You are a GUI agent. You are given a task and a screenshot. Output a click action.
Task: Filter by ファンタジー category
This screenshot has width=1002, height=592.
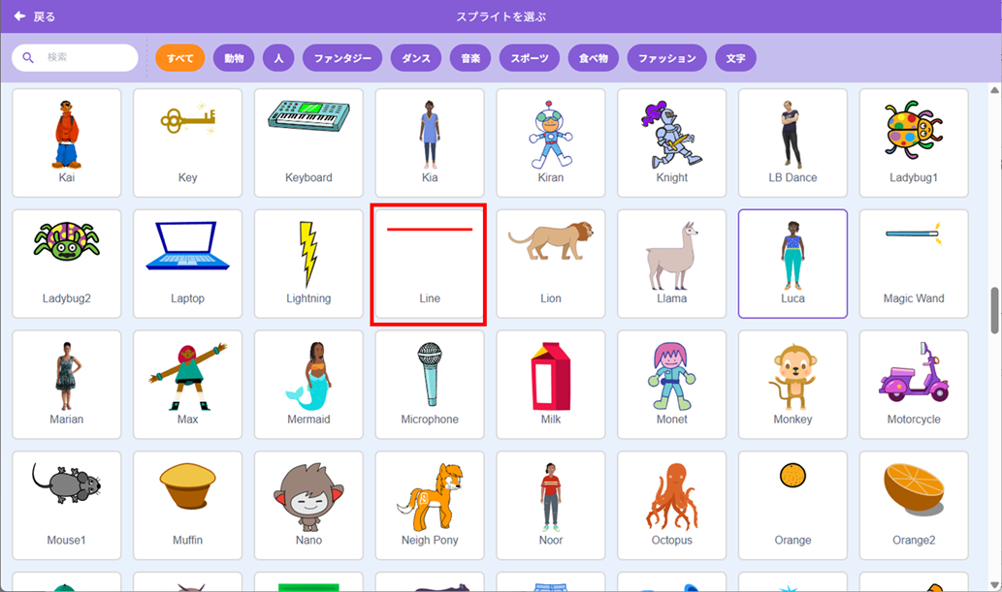coord(342,58)
